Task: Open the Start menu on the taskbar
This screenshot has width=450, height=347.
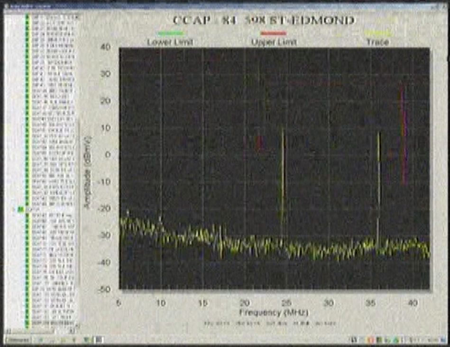Action: 18,340
